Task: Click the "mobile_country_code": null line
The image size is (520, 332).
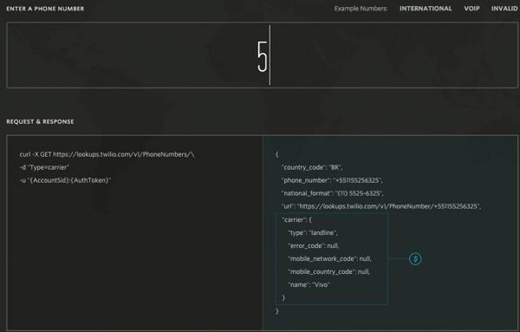Action: [329, 271]
